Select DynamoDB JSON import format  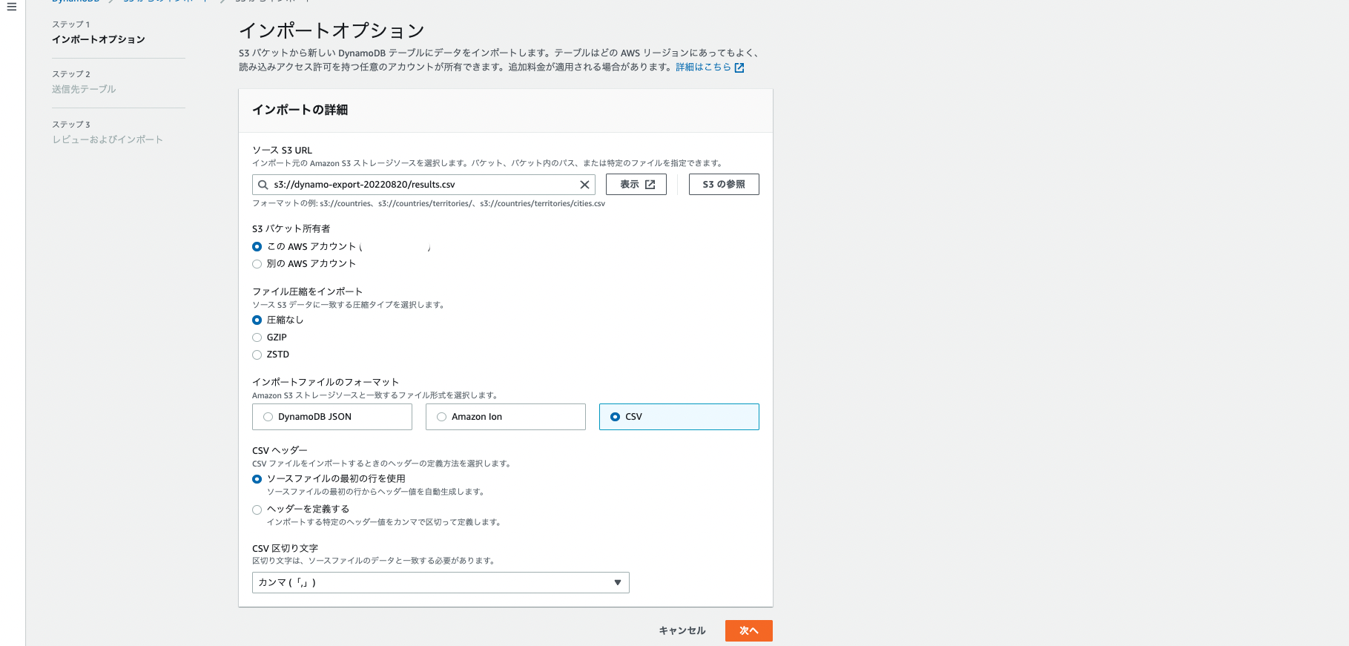332,417
